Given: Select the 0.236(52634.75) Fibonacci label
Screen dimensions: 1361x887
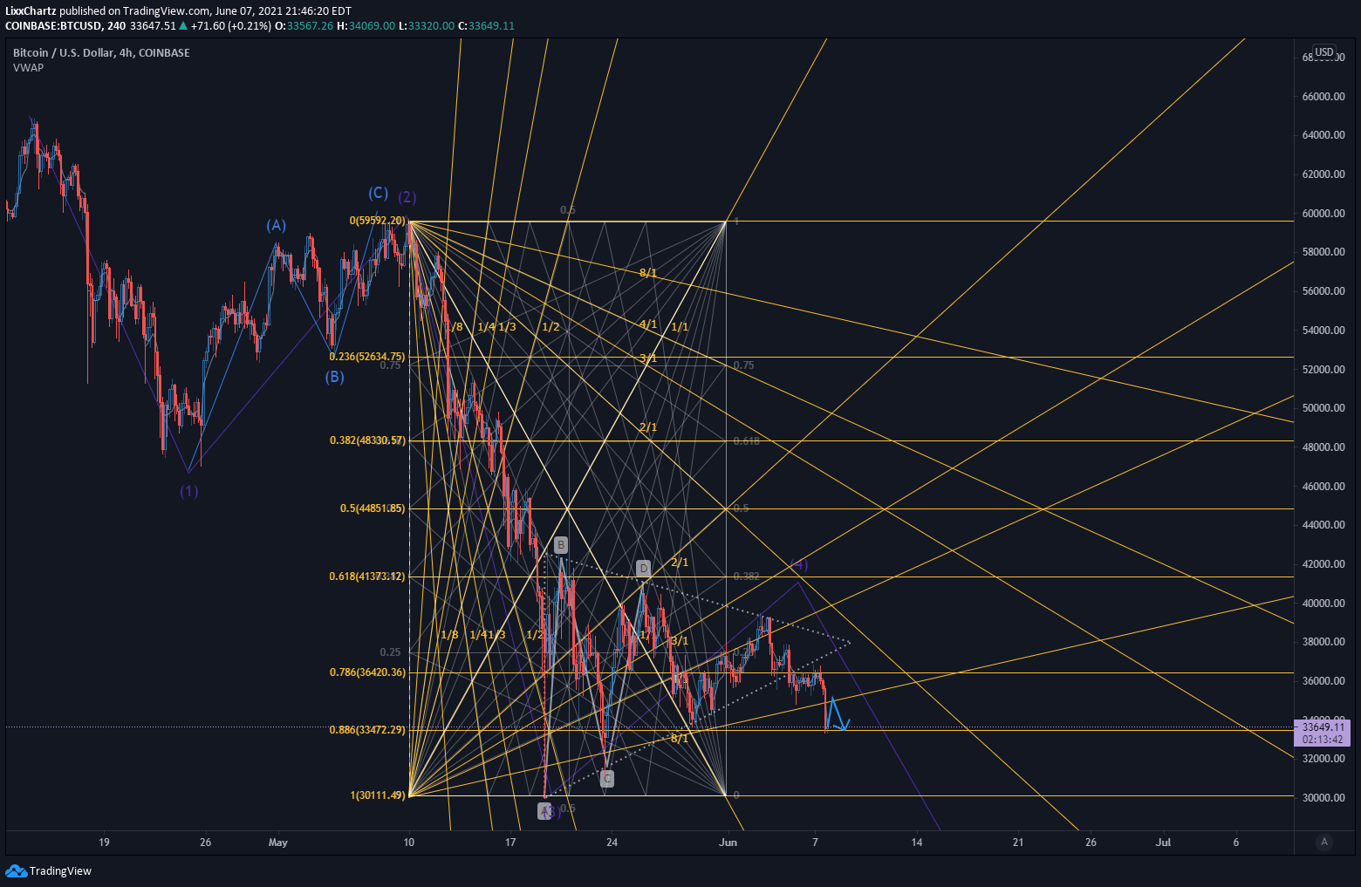Looking at the screenshot, I should 367,356.
